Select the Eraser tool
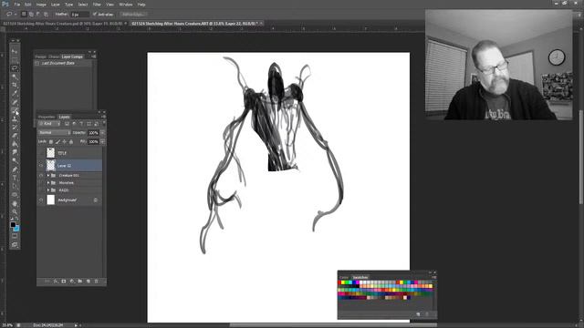This screenshot has width=584, height=328. 15,136
